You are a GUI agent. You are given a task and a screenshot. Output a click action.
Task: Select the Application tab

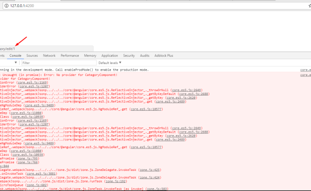click(x=110, y=55)
